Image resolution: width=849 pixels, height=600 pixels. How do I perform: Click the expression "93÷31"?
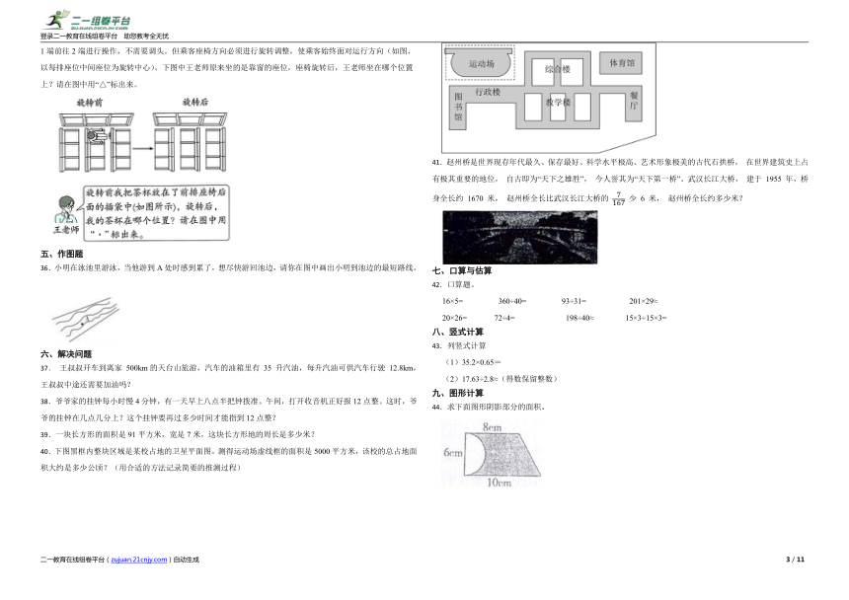(x=572, y=301)
